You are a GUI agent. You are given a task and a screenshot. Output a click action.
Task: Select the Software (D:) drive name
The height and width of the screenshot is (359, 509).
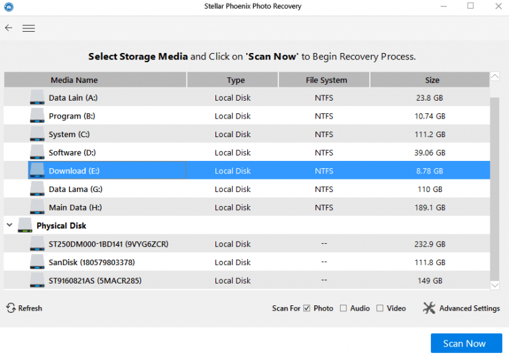(x=72, y=152)
